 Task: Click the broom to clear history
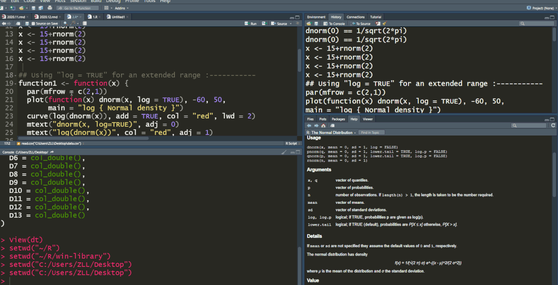[x=384, y=23]
